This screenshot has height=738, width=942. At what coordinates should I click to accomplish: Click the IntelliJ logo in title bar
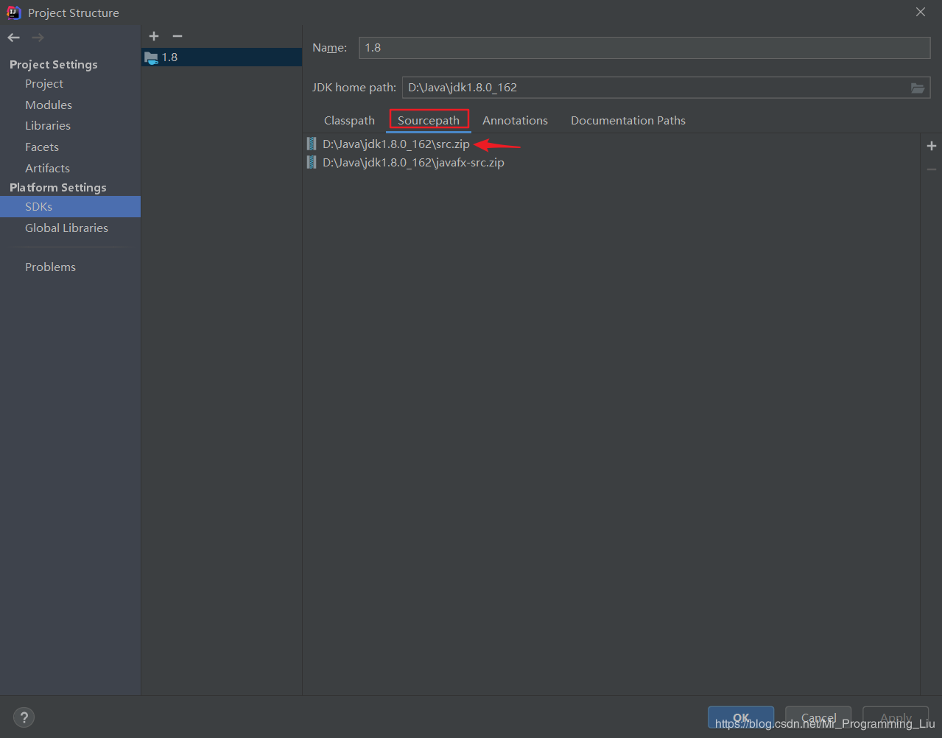click(13, 13)
